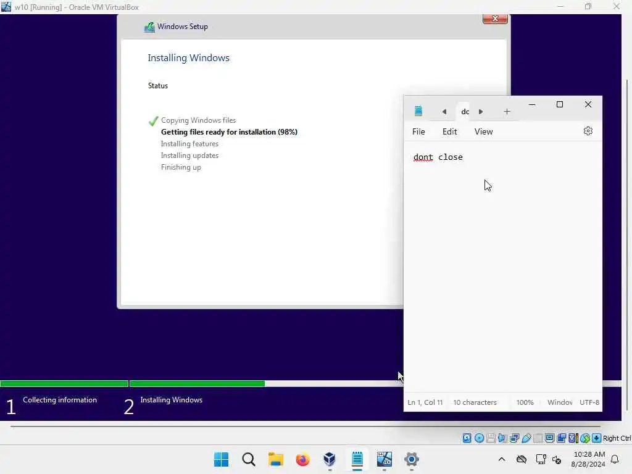Open Notepad settings gear
This screenshot has height=474, width=632.
pyautogui.click(x=588, y=131)
